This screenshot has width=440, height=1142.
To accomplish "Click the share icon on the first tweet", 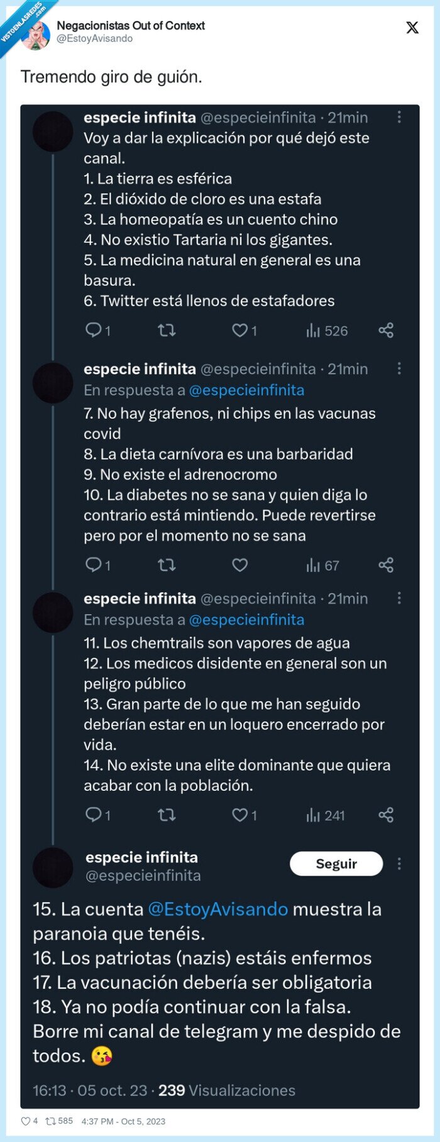I will [387, 331].
